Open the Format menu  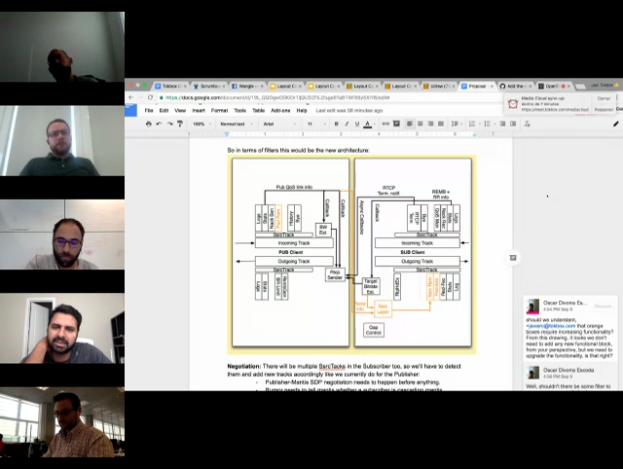tap(219, 110)
